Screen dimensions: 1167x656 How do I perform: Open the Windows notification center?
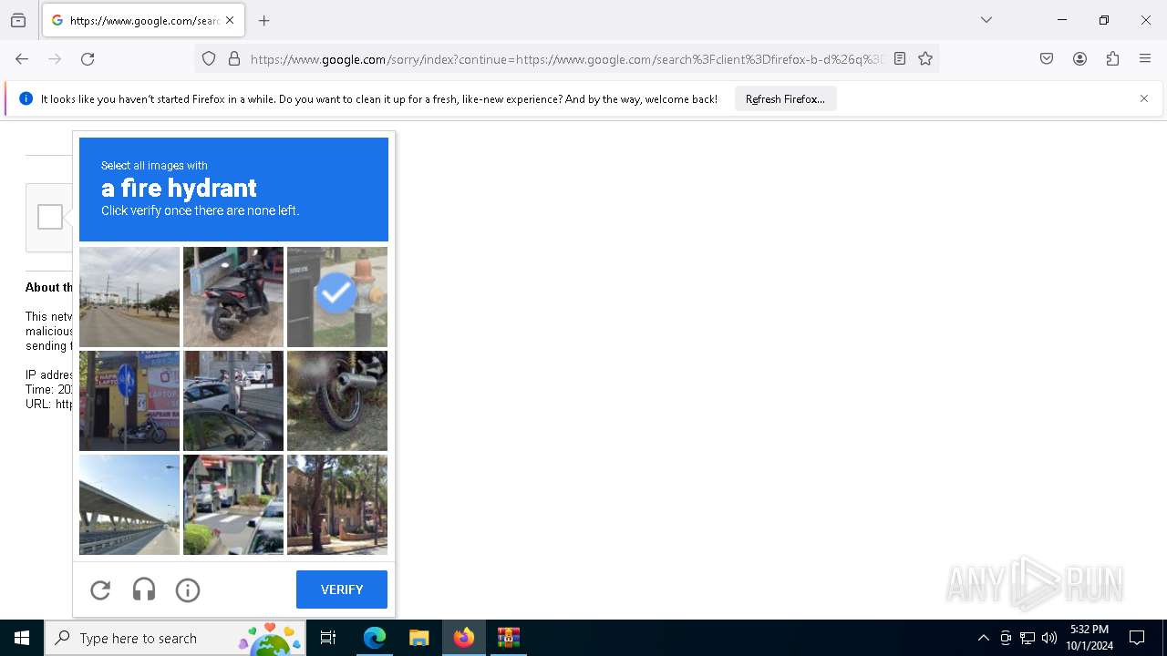point(1137,638)
